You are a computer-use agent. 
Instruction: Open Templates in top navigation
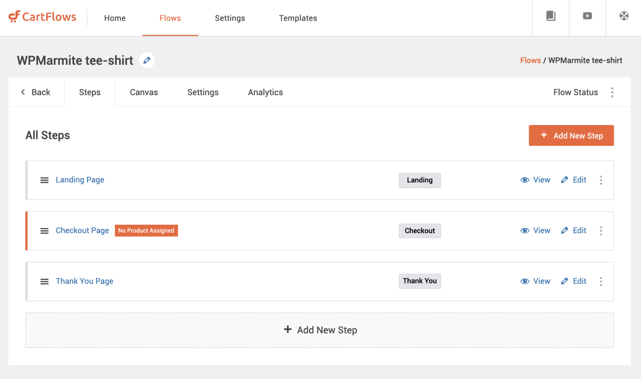[x=298, y=18]
